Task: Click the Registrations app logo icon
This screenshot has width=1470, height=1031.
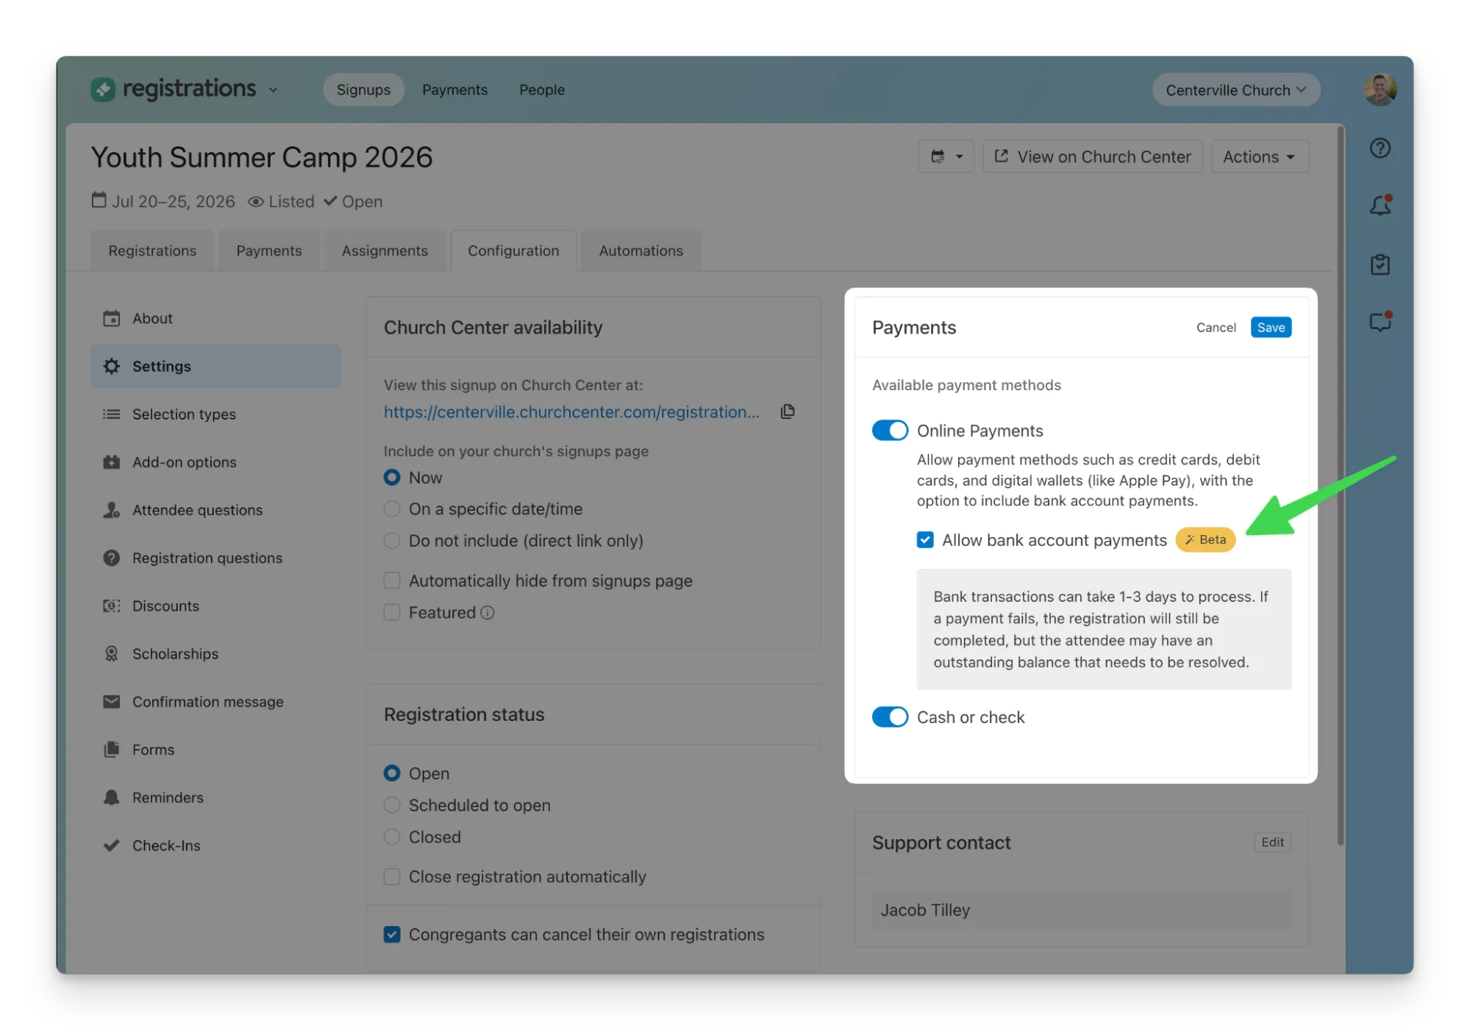Action: coord(103,90)
